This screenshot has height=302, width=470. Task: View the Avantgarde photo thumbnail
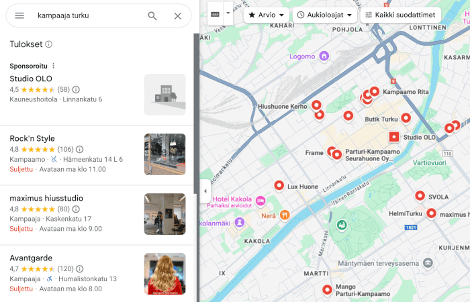[x=165, y=274]
